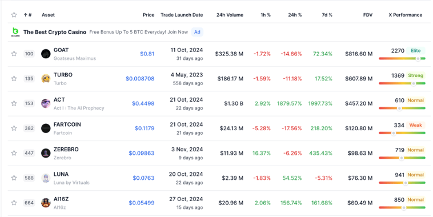Click FARTCOIN X Performance score slider
The height and width of the screenshot is (217, 433).
tap(402, 133)
